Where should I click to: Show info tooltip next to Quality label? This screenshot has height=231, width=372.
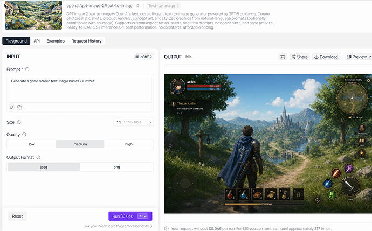24,134
